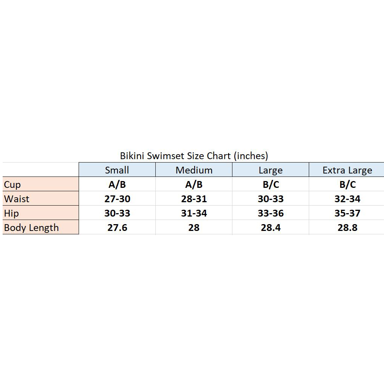The width and height of the screenshot is (384, 384).
Task: Select Small body length cell 27.6
Action: [117, 227]
